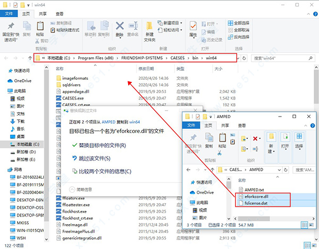Open the Easy access (轻松访问) dropdown
The height and width of the screenshot is (249, 319).
(170, 30)
